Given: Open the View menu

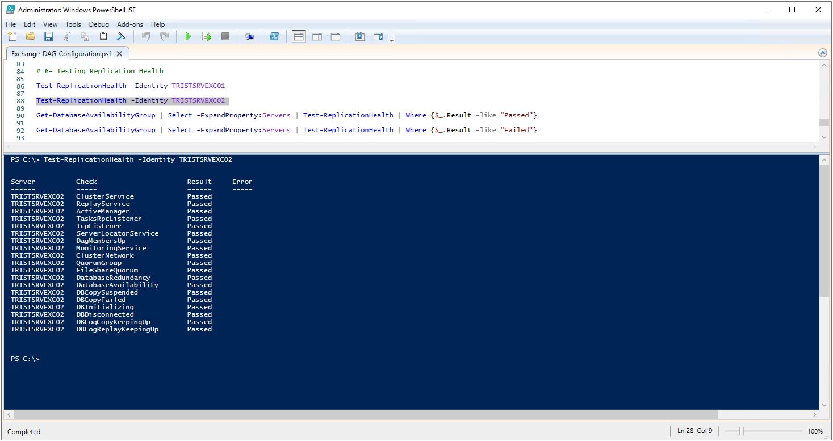Looking at the screenshot, I should [51, 24].
